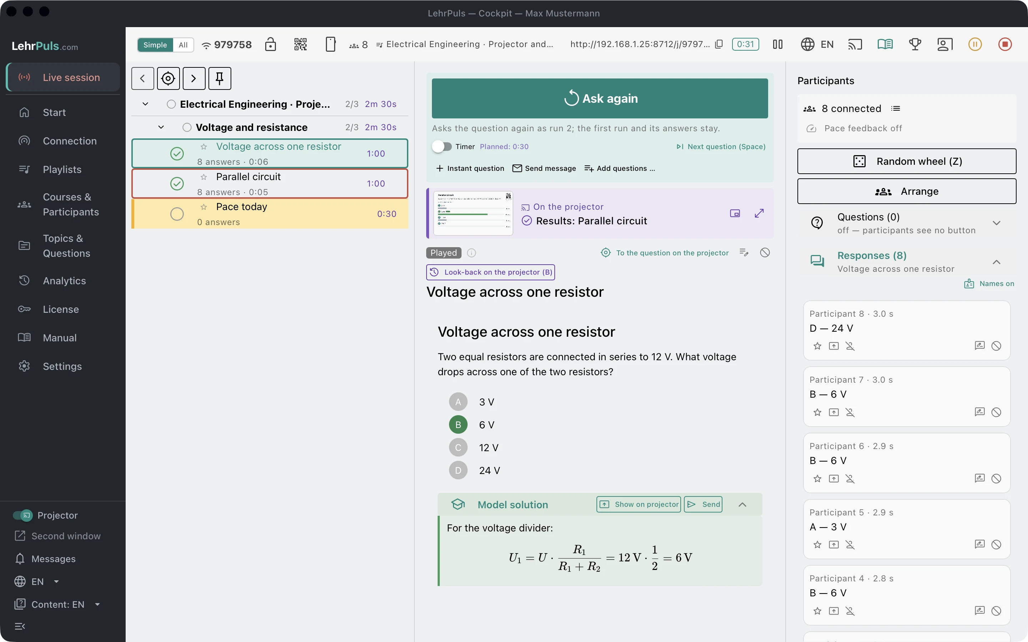Click the cast to projector icon

click(x=855, y=44)
